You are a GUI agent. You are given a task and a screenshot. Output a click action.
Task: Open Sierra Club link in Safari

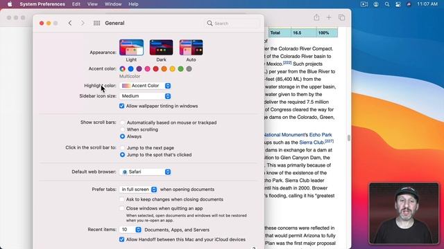coord(311,142)
